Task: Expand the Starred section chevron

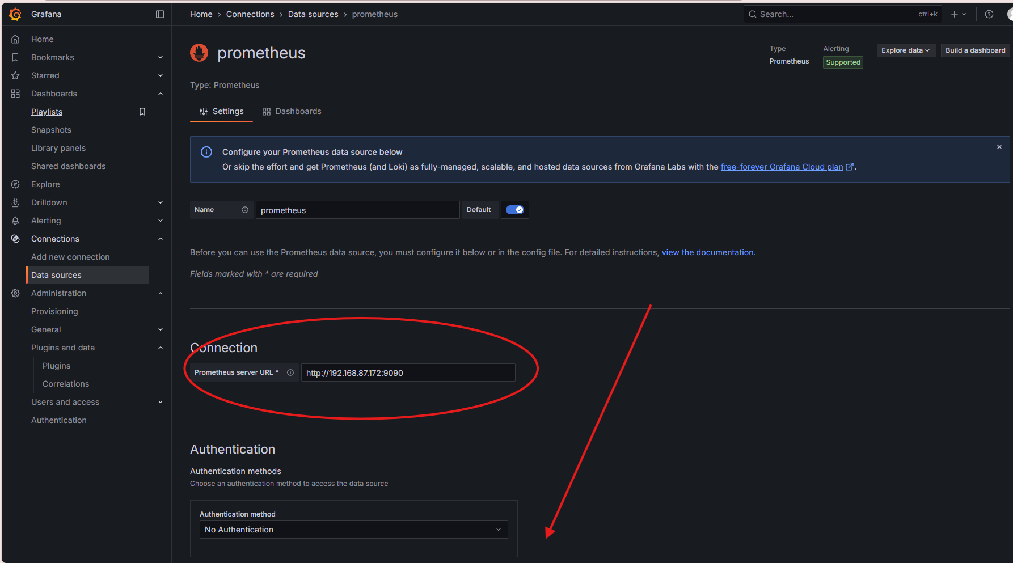Action: (161, 75)
